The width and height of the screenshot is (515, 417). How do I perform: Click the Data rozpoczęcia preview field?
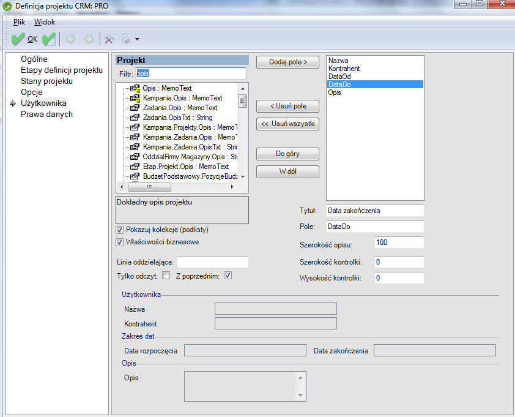[x=245, y=351]
